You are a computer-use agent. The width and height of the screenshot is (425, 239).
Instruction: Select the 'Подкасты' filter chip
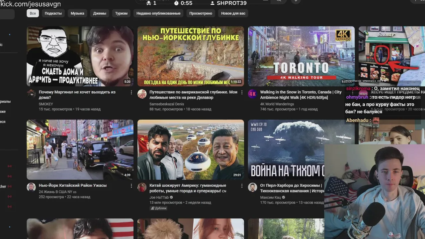(53, 13)
